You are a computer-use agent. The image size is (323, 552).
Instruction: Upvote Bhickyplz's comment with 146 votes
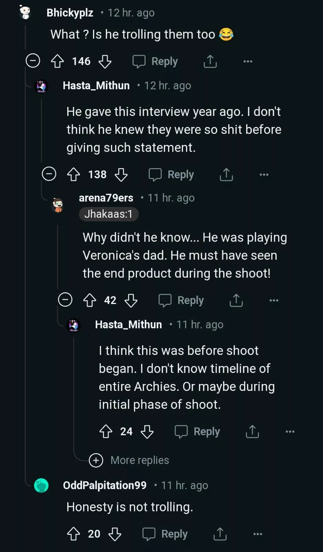[58, 61]
